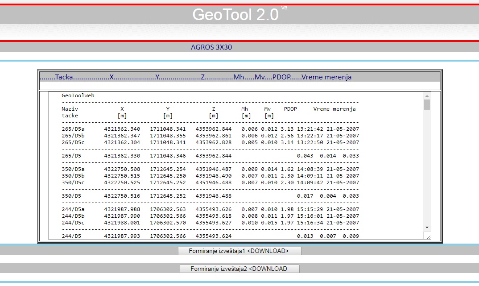The image size is (479, 286).
Task: Place cursor on the 265/D5b measurement row
Action: pyautogui.click(x=210, y=136)
